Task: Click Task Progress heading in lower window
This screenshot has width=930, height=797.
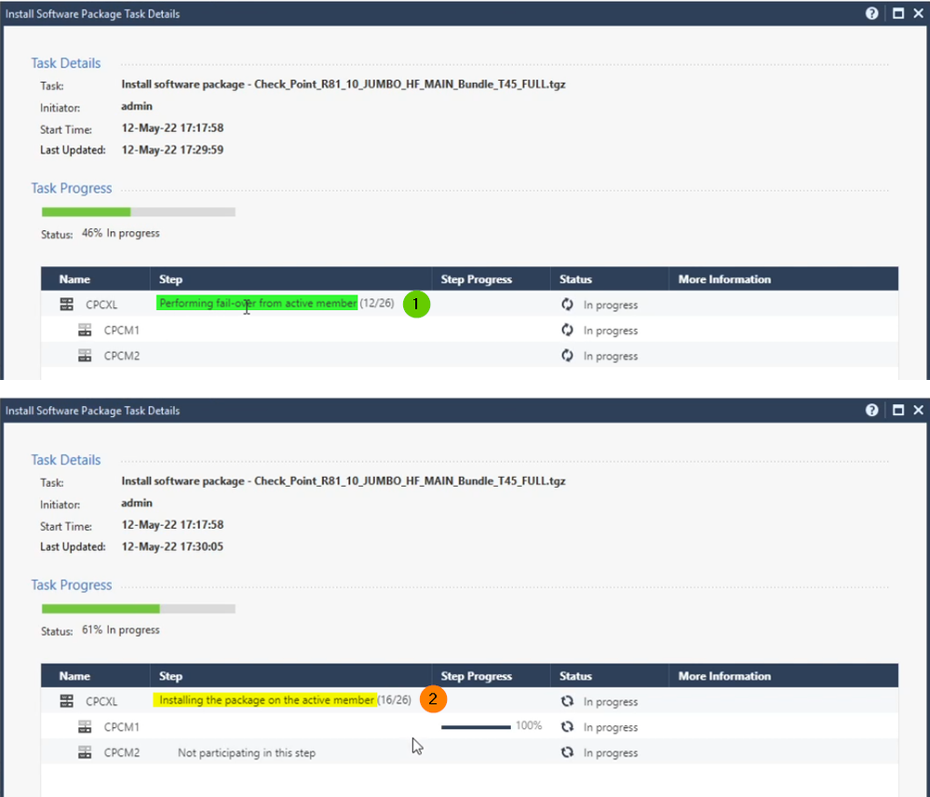Action: tap(71, 585)
